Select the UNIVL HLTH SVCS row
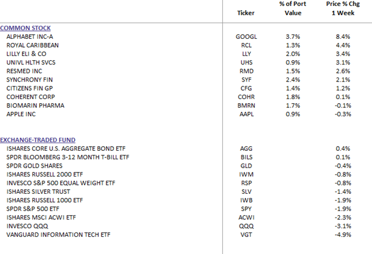The image size is (372, 254). (x=29, y=62)
